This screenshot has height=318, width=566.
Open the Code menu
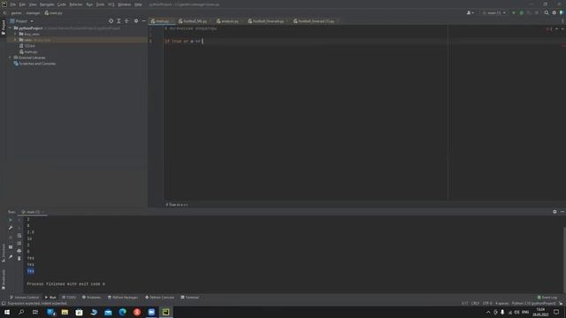[62, 4]
